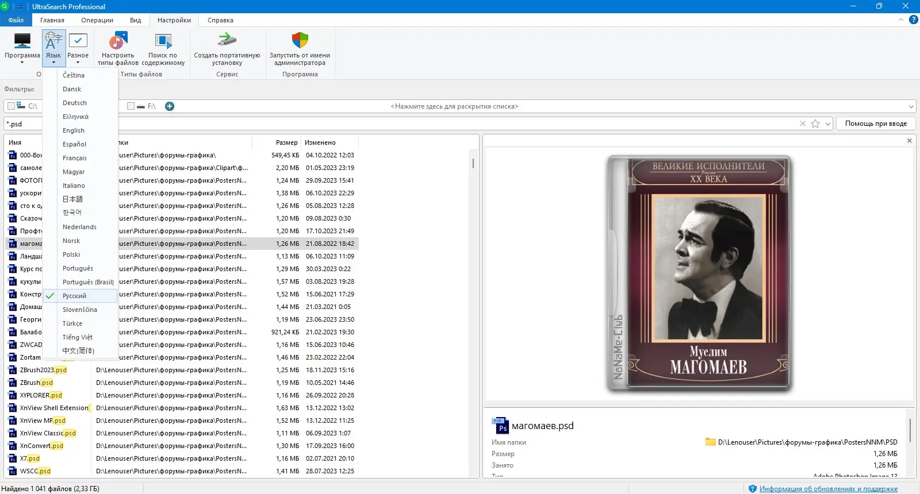Select date 13.12.2022 13:02 cell
Image resolution: width=920 pixels, height=494 pixels.
pyautogui.click(x=330, y=408)
